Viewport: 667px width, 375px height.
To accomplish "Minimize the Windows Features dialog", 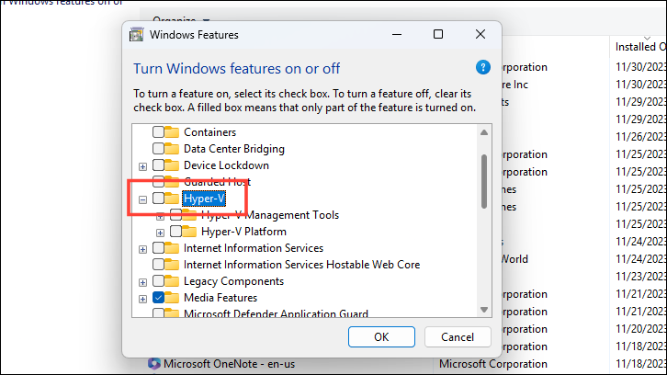I will [397, 35].
